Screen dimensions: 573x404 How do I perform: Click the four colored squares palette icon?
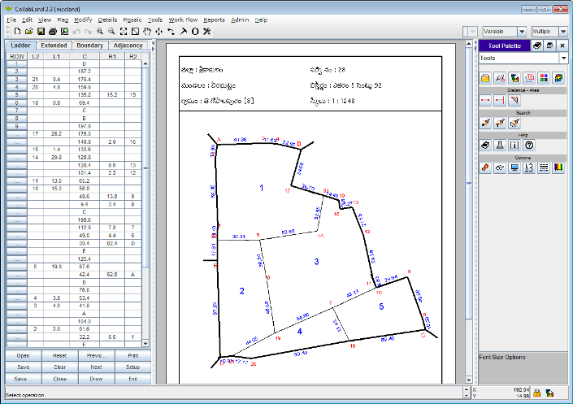pos(544,77)
